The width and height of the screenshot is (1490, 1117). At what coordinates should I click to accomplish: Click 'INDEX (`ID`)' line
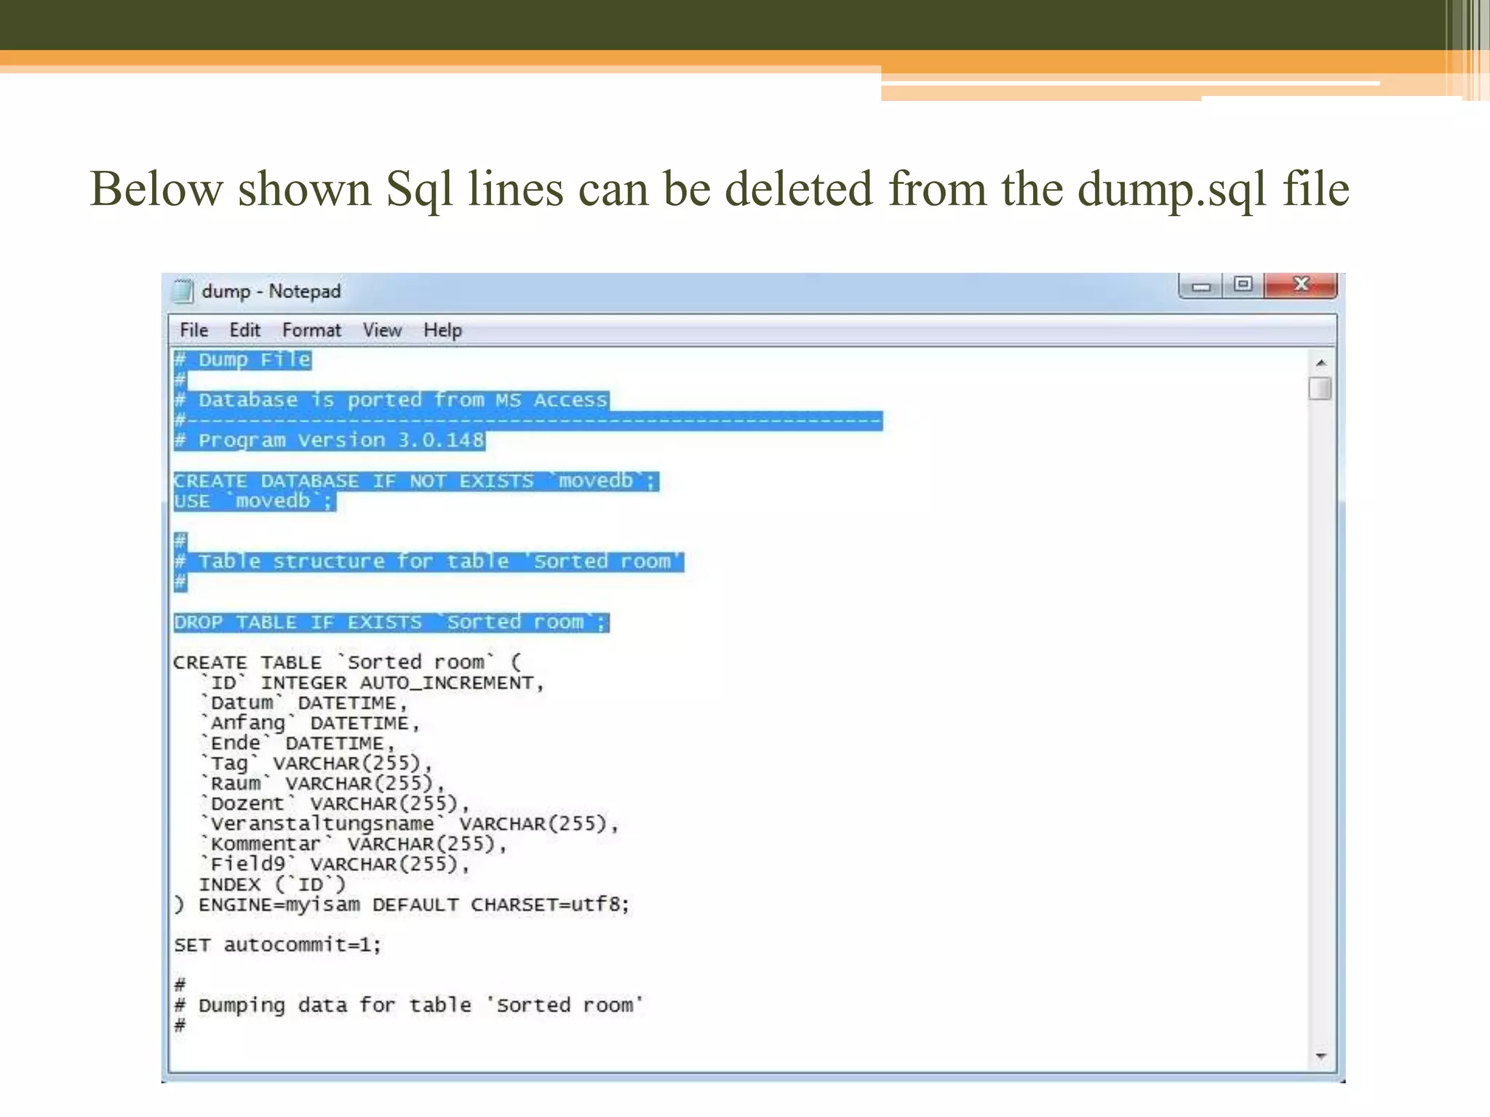pyautogui.click(x=272, y=885)
